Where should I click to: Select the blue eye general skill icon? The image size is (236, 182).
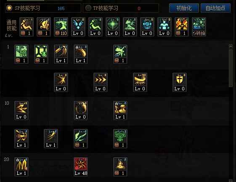coord(147,27)
